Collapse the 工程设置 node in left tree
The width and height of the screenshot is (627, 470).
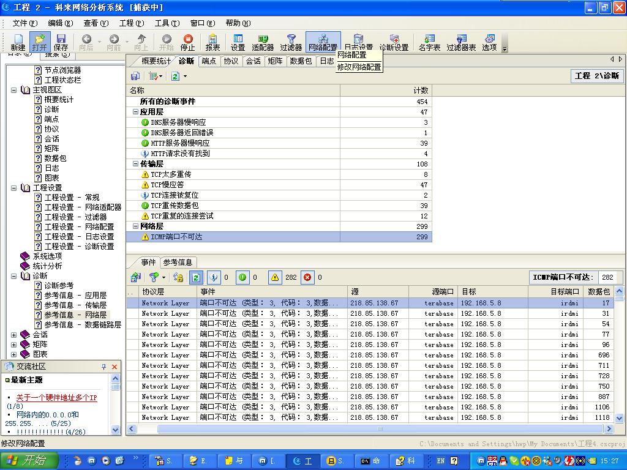click(14, 188)
